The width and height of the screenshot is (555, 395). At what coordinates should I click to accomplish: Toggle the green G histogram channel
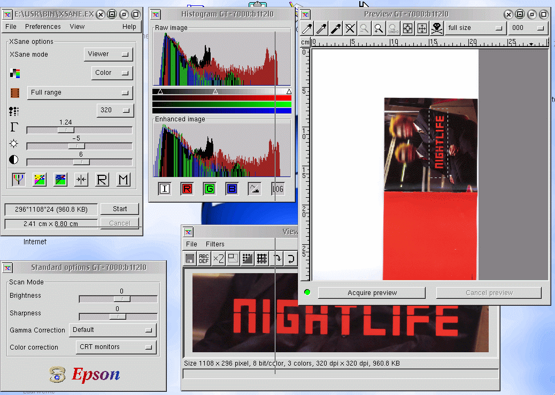210,189
